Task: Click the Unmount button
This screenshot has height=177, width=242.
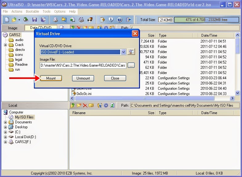Action: click(x=83, y=78)
